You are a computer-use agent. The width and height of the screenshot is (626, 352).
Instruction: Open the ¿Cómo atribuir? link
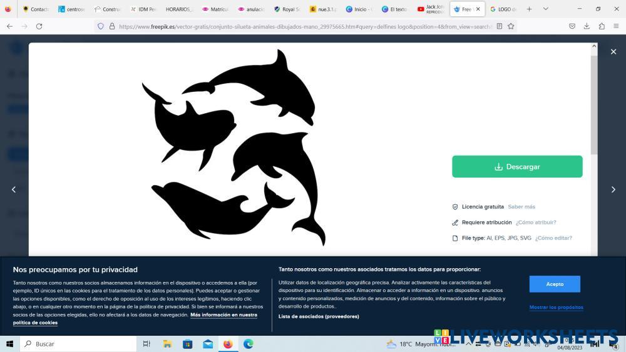click(x=536, y=223)
